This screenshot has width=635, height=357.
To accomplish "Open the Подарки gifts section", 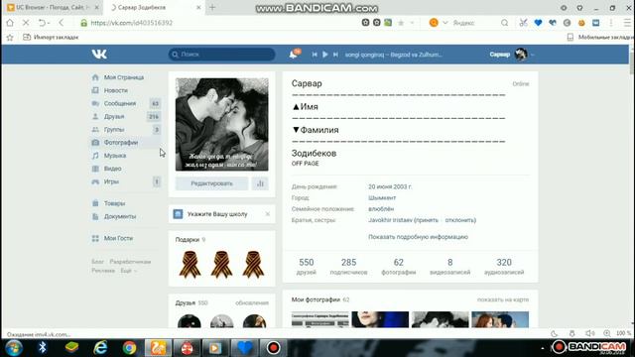I will click(188, 240).
